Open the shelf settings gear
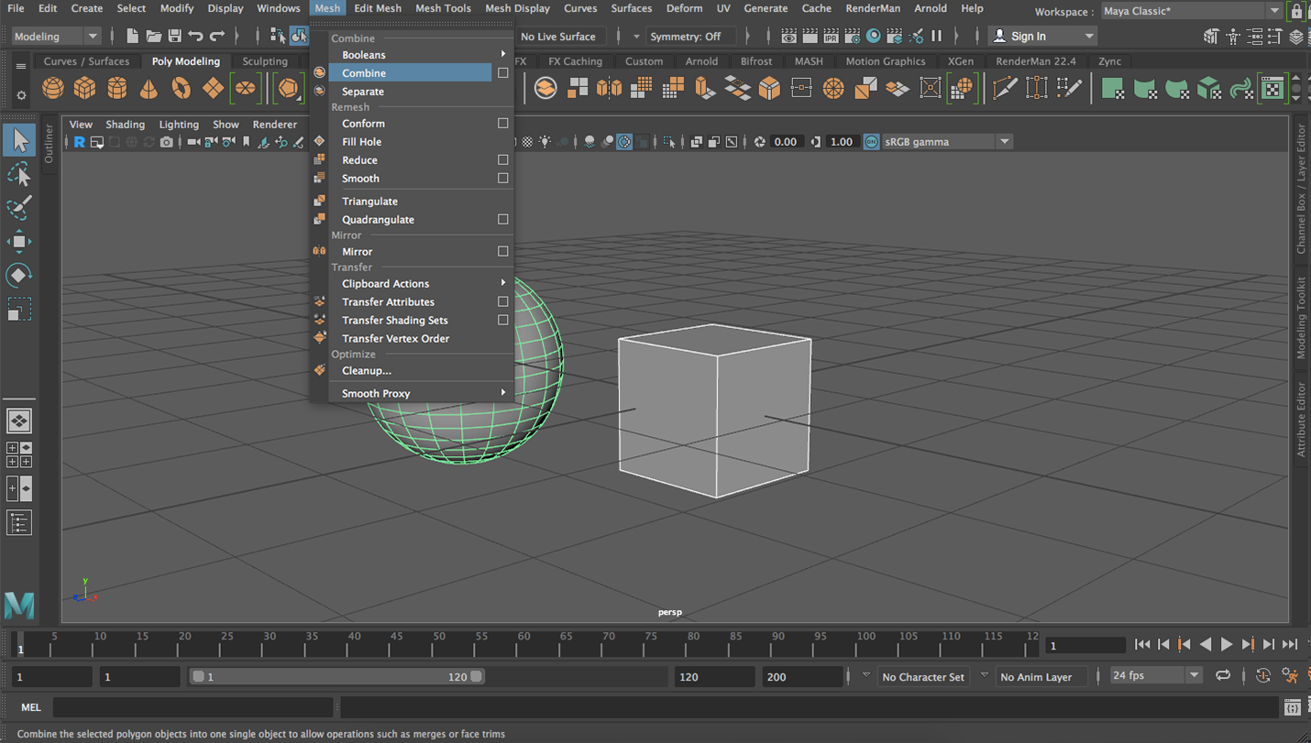This screenshot has width=1311, height=743. point(21,94)
